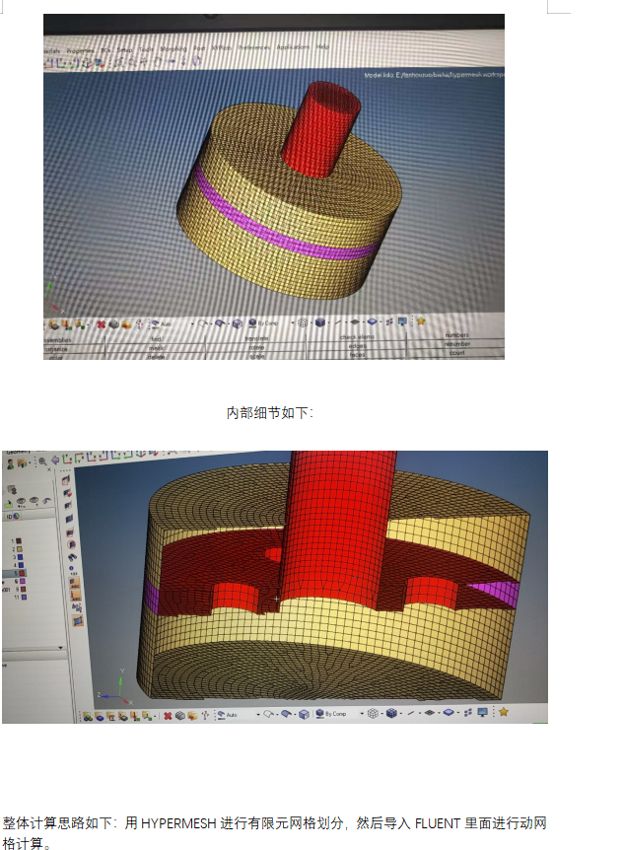Open the Help menu in the first HyperMesh photo
Image resolution: width=623 pixels, height=850 pixels.
323,46
